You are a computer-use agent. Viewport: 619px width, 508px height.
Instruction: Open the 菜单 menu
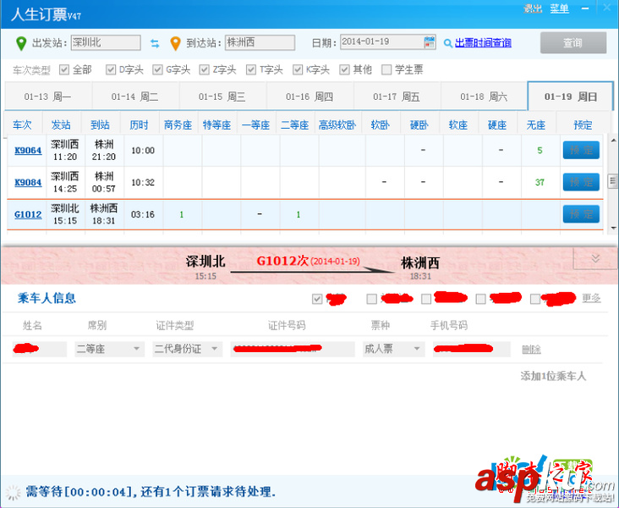click(x=560, y=8)
